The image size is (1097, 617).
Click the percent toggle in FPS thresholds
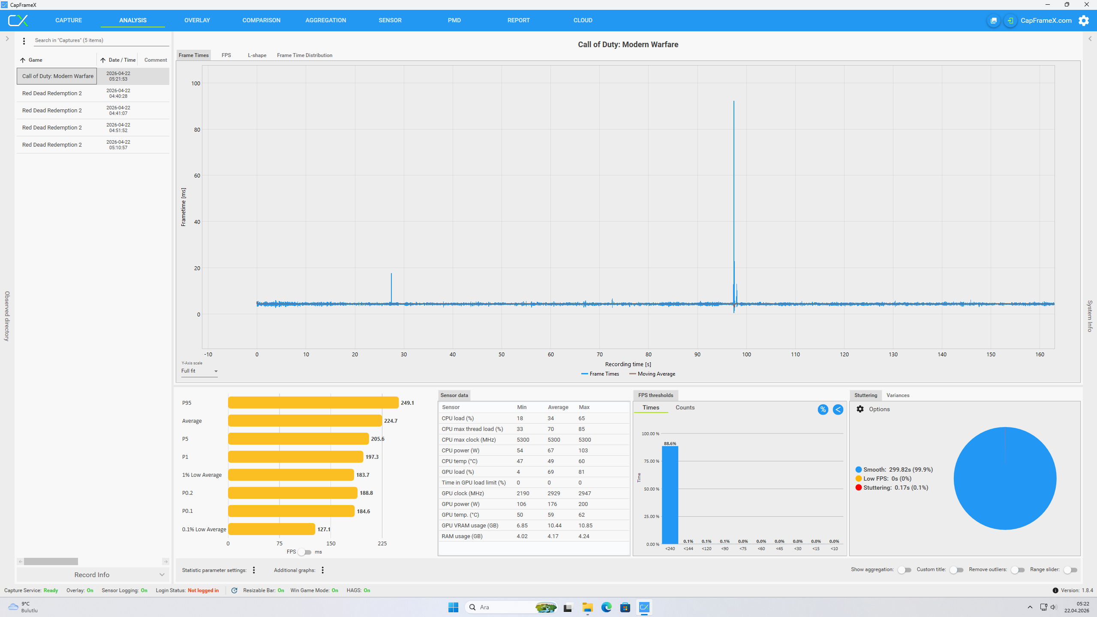click(823, 409)
